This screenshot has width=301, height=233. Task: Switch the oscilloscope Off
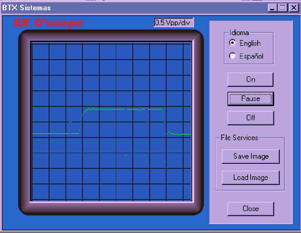pyautogui.click(x=251, y=118)
